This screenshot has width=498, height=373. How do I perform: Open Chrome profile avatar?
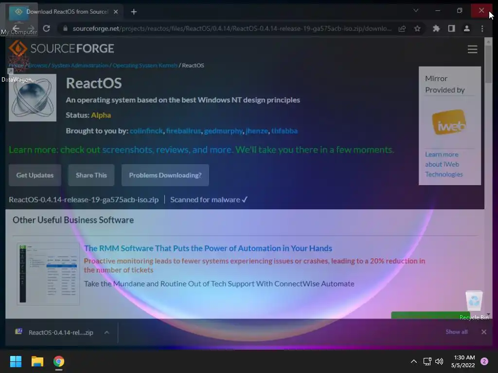point(466,29)
